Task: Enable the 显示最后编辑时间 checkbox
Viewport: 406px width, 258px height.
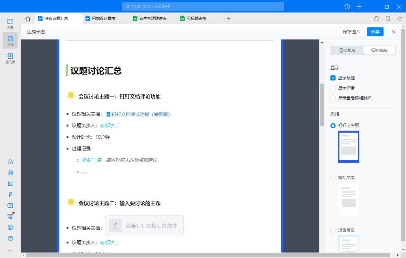Action: pos(333,98)
